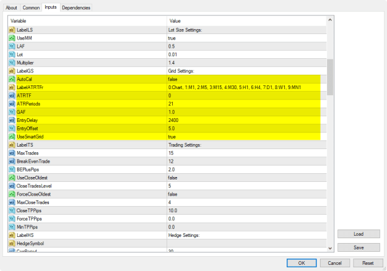Select the LAF value 0.5
This screenshot has height=271, width=387.
172,46
